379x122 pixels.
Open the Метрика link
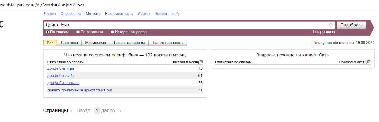(x=93, y=14)
